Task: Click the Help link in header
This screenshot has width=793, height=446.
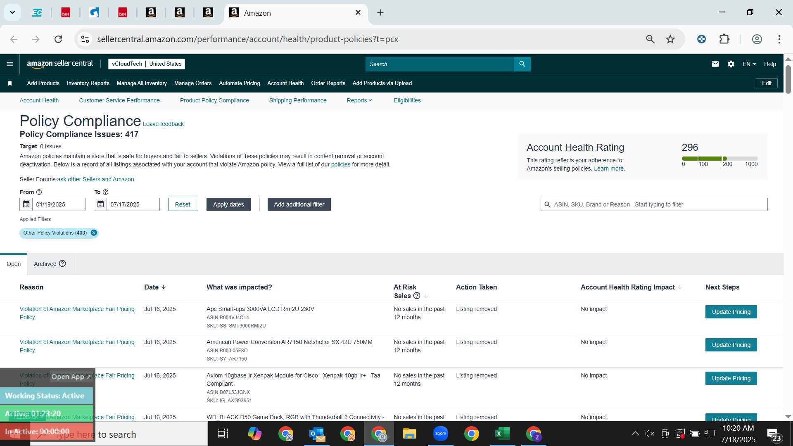Action: pos(770,64)
